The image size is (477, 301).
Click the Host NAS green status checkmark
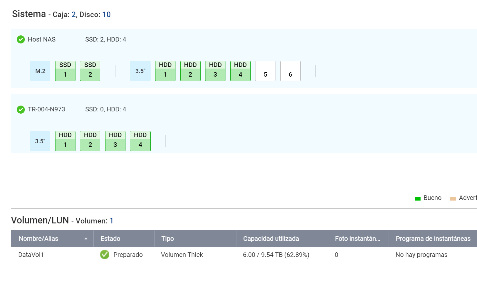[x=21, y=39]
